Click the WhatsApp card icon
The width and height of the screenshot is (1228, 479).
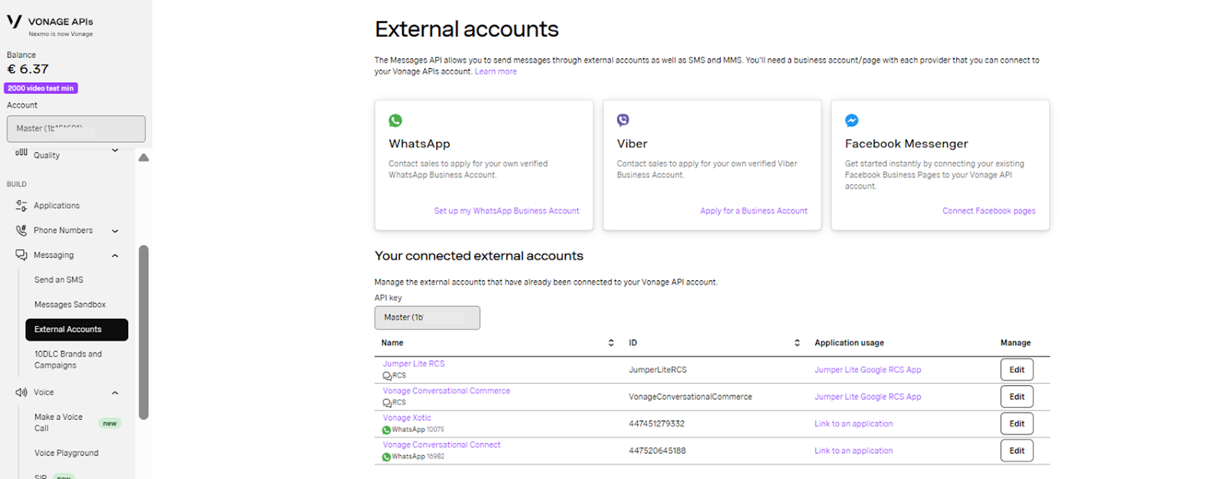[395, 121]
